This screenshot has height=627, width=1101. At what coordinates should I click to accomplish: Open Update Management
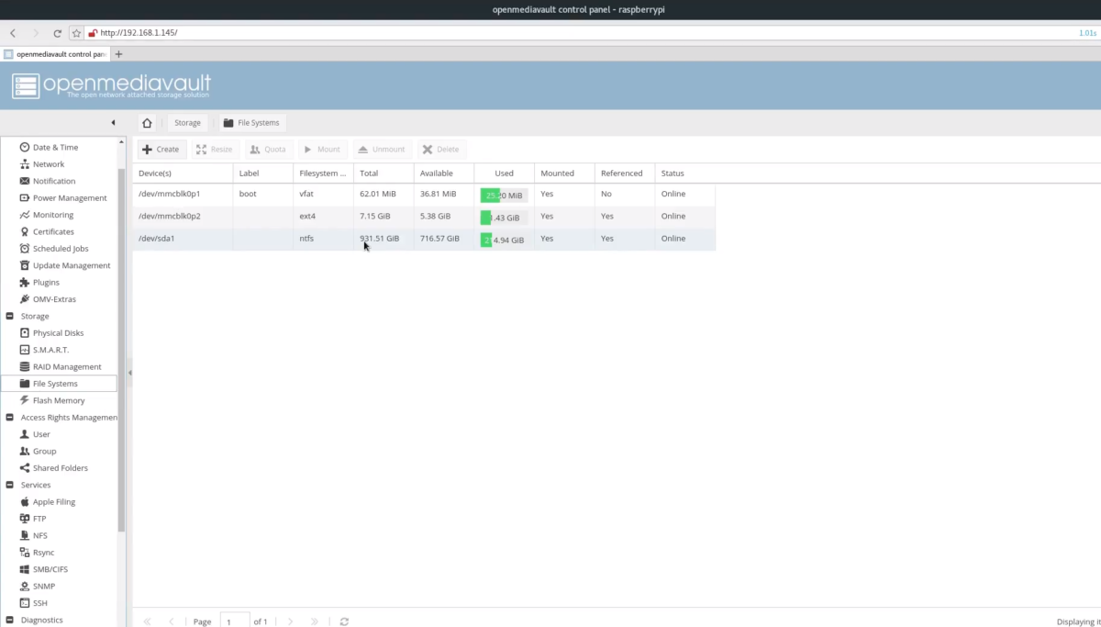click(71, 265)
